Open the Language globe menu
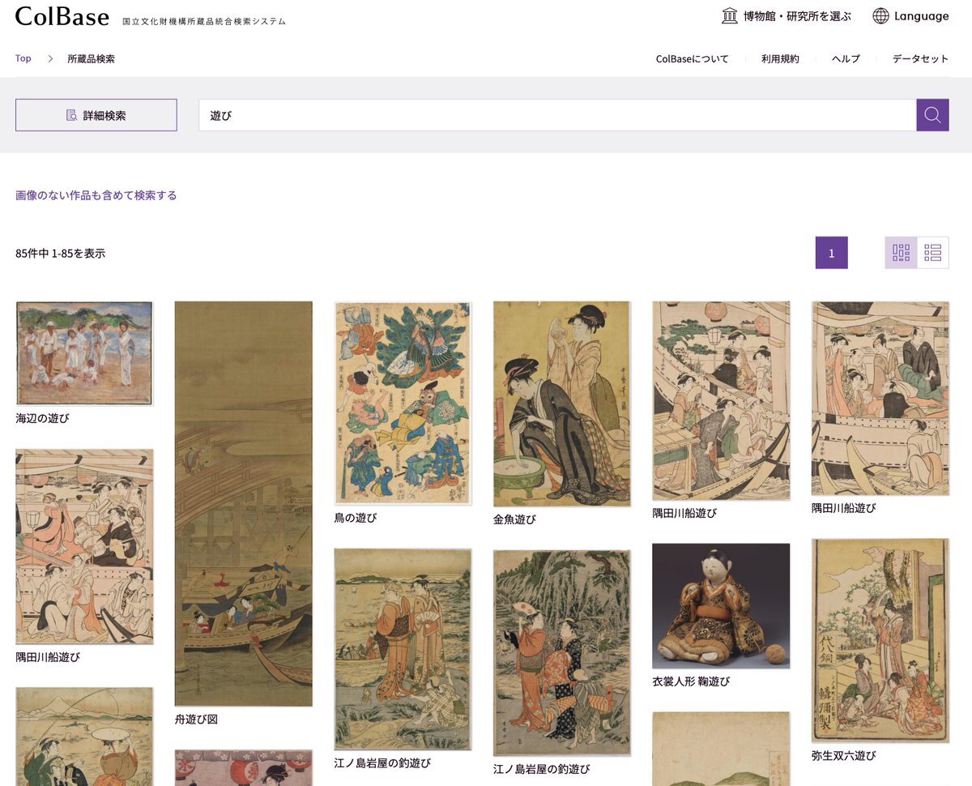 (x=910, y=16)
